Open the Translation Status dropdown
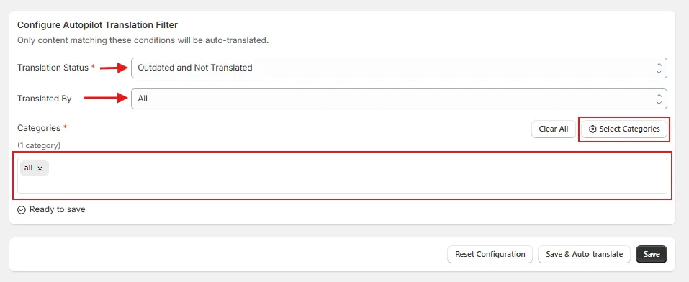 tap(399, 68)
